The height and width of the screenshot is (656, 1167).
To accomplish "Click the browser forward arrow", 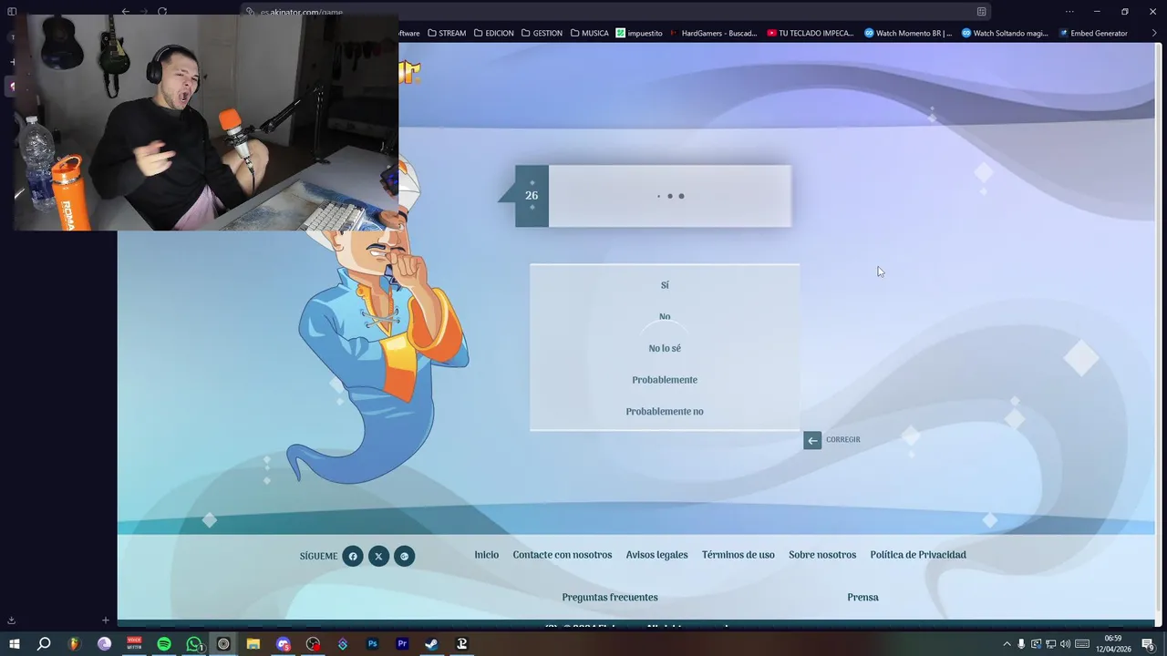I will tap(144, 12).
